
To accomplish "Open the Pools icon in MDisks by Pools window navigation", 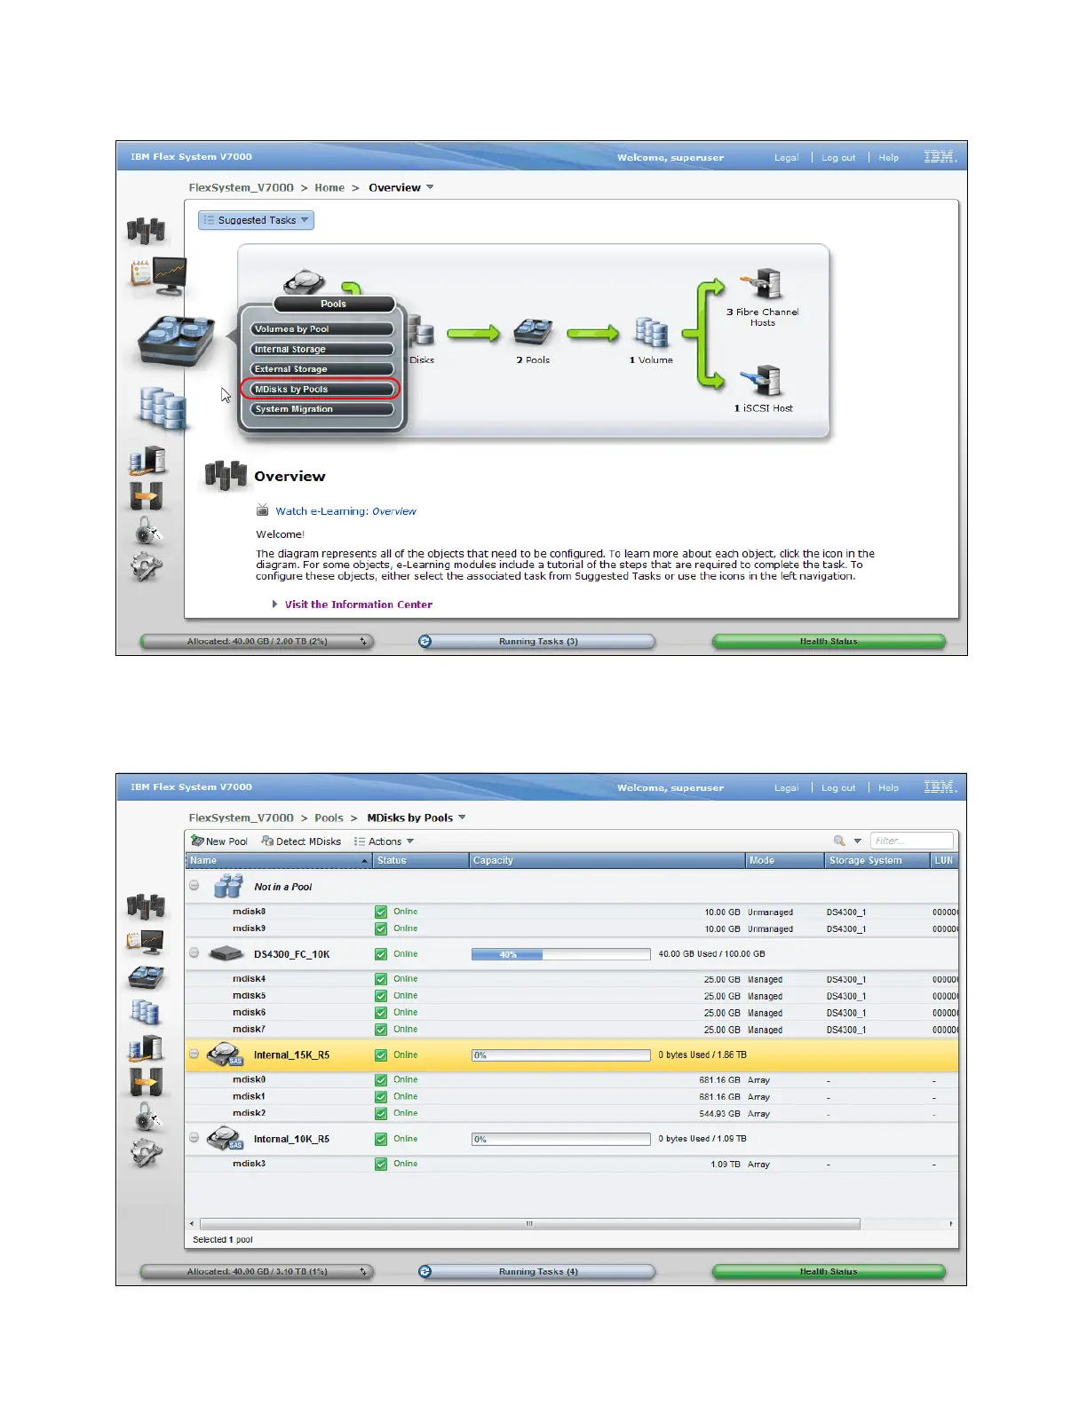I will [147, 976].
